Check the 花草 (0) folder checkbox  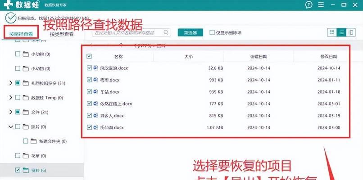pyautogui.click(x=18, y=156)
